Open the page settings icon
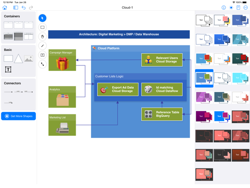250x188 pixels. click(238, 8)
